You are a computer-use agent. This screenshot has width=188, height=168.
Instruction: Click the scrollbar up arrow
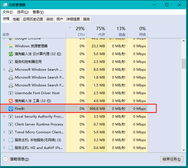pos(184,41)
